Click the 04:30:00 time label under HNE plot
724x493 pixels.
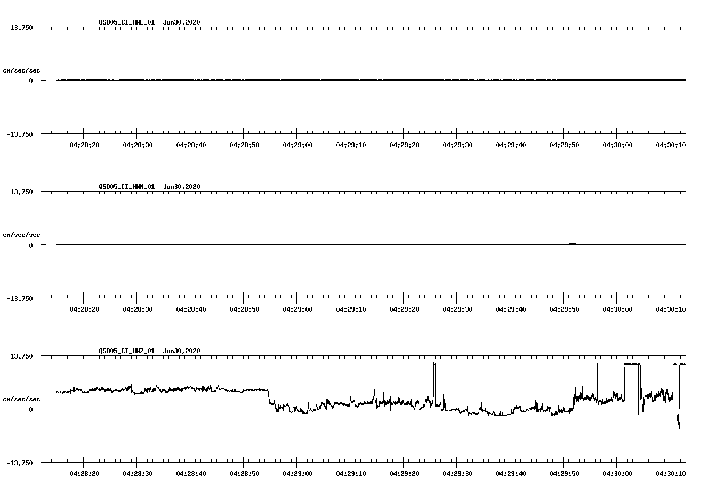pos(617,145)
